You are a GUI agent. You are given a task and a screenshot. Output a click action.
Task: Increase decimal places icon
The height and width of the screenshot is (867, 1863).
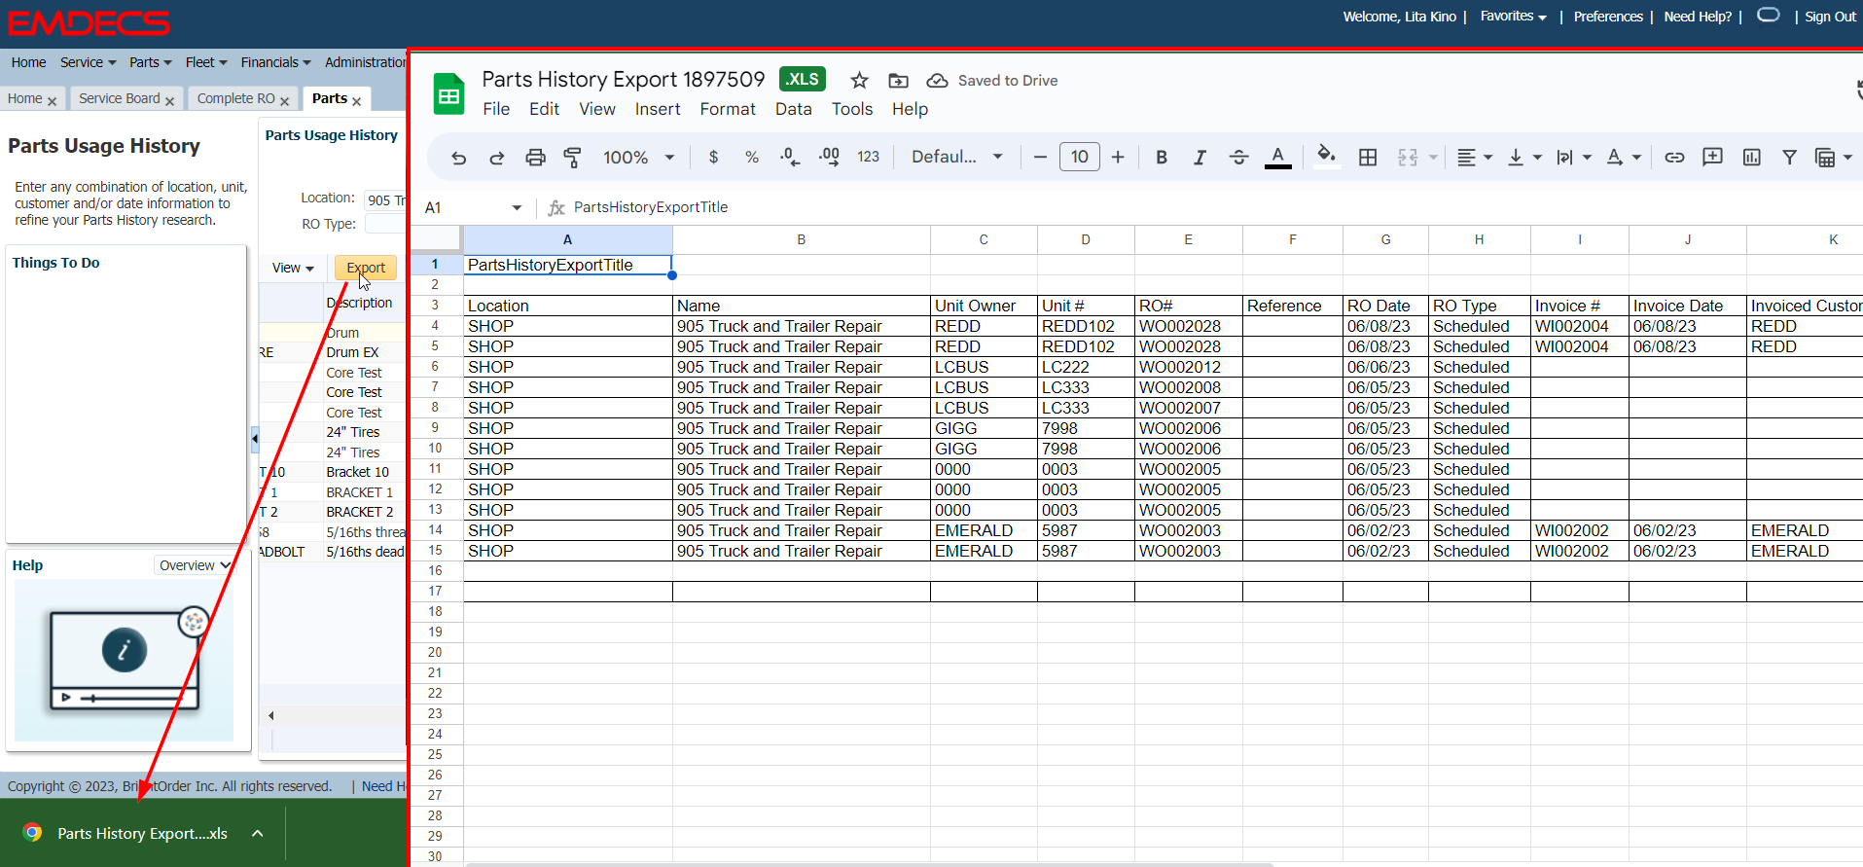point(829,158)
